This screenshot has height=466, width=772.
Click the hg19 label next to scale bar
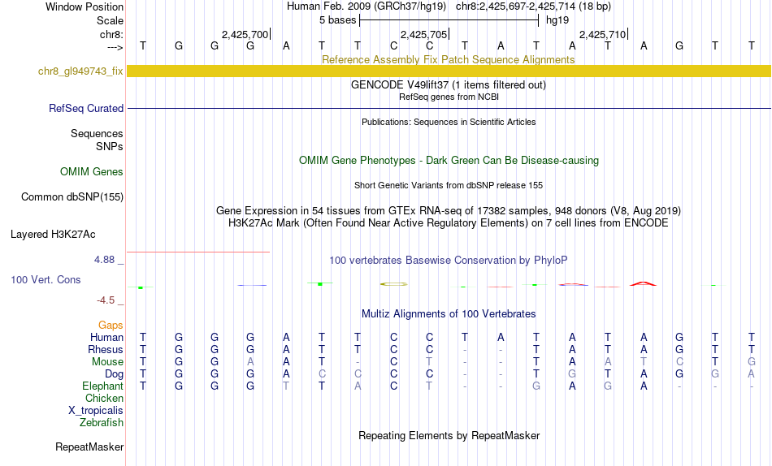(557, 20)
